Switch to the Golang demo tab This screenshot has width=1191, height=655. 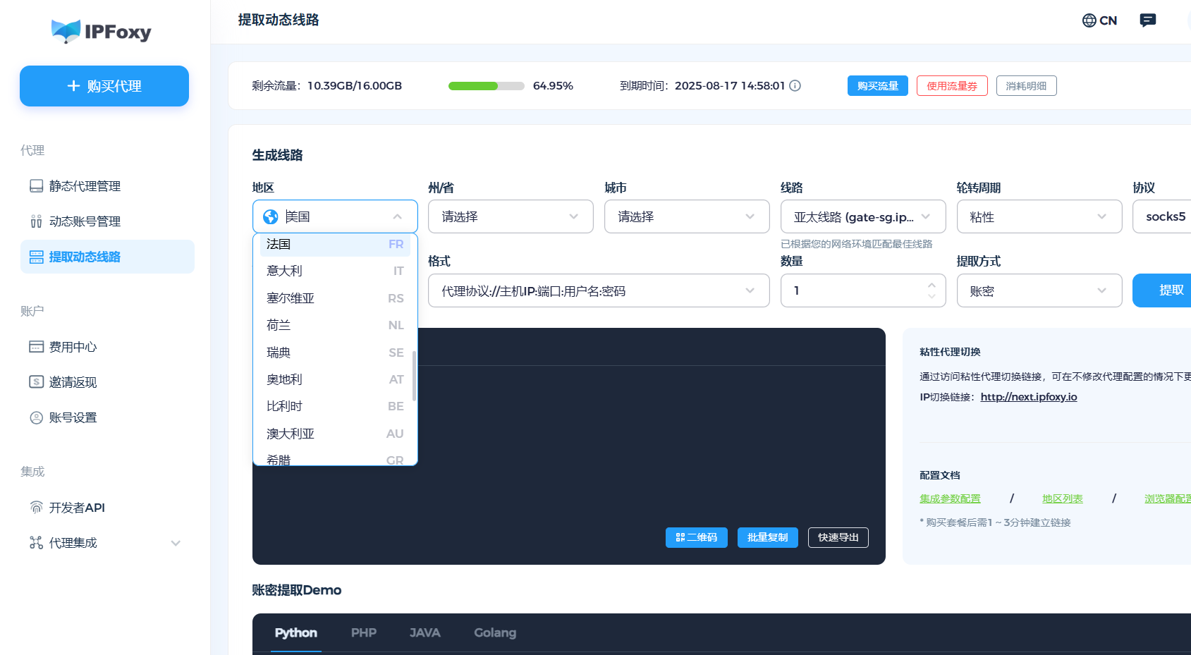tap(495, 632)
